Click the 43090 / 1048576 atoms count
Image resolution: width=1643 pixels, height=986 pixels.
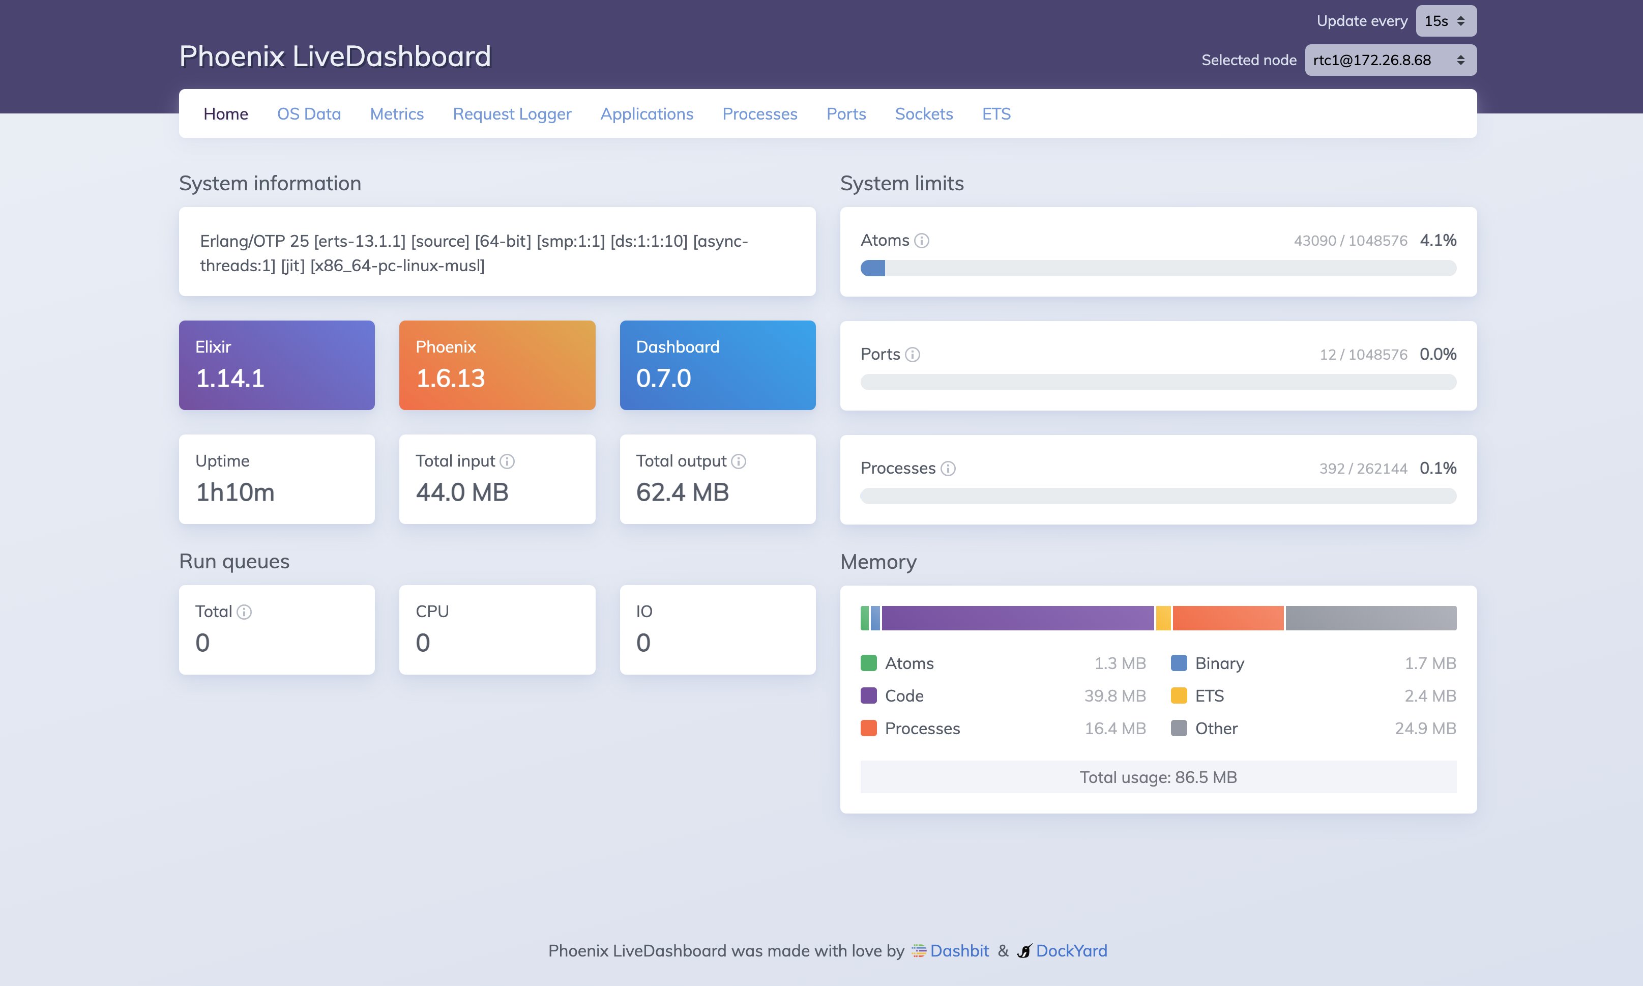(x=1350, y=241)
